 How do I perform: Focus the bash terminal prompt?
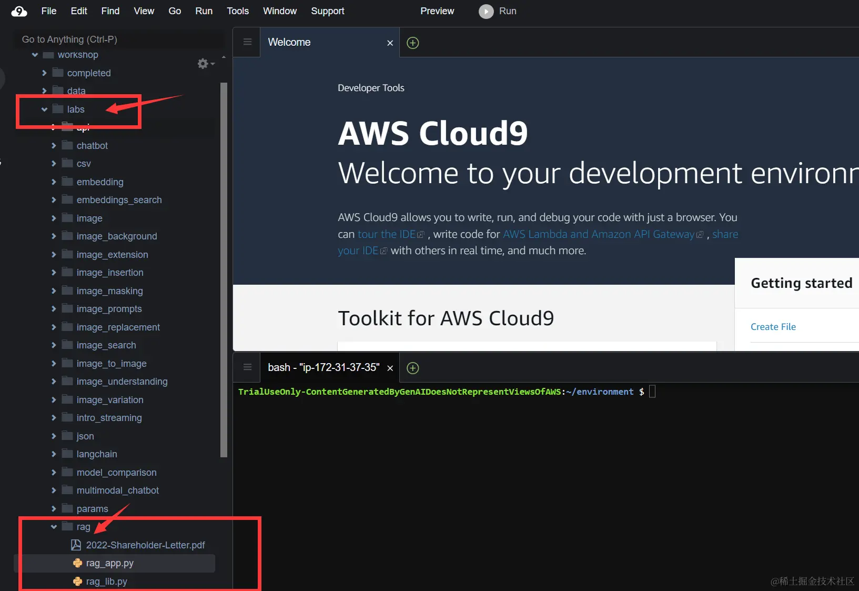tap(652, 392)
